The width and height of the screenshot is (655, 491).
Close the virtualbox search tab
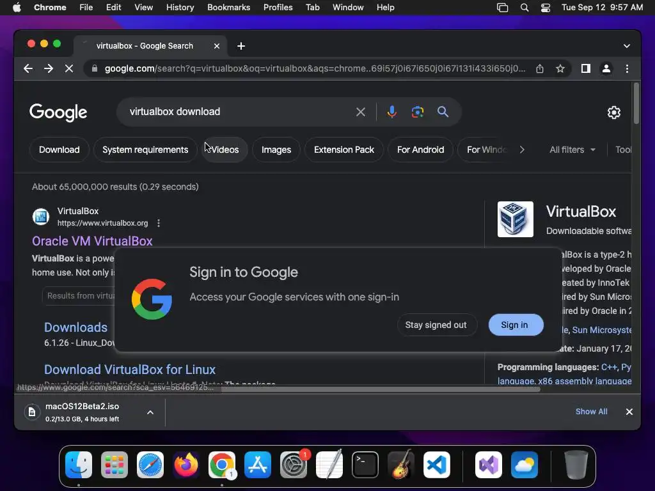216,46
